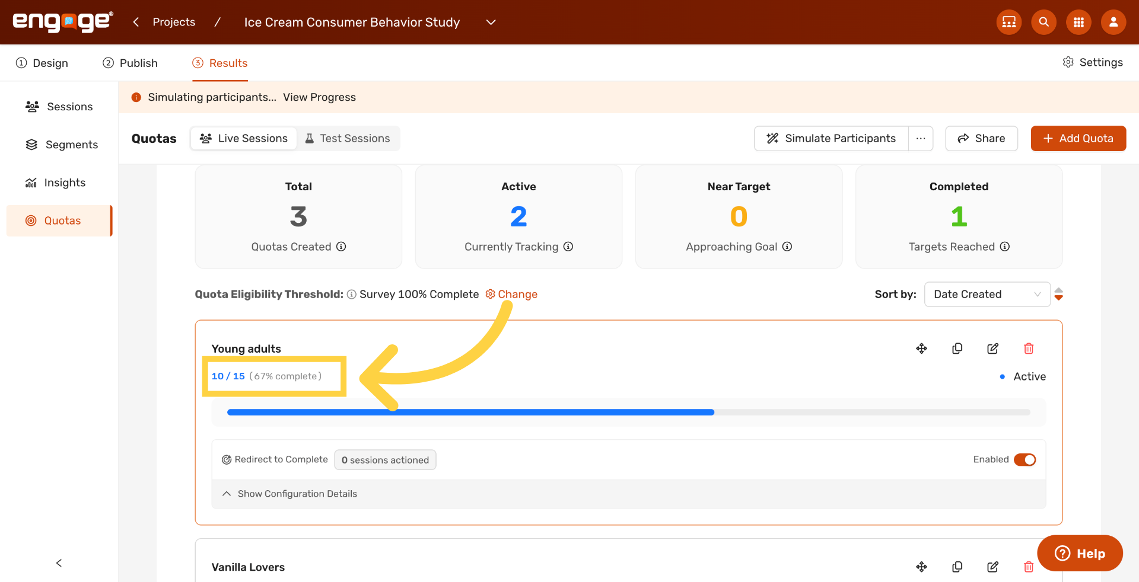Click the Share button

(x=981, y=138)
